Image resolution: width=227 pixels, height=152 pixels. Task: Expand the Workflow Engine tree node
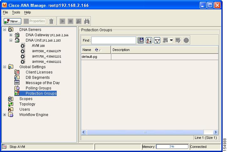pos(5,114)
